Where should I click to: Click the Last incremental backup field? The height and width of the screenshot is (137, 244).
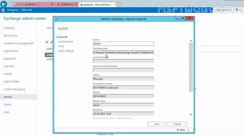pos(124,70)
